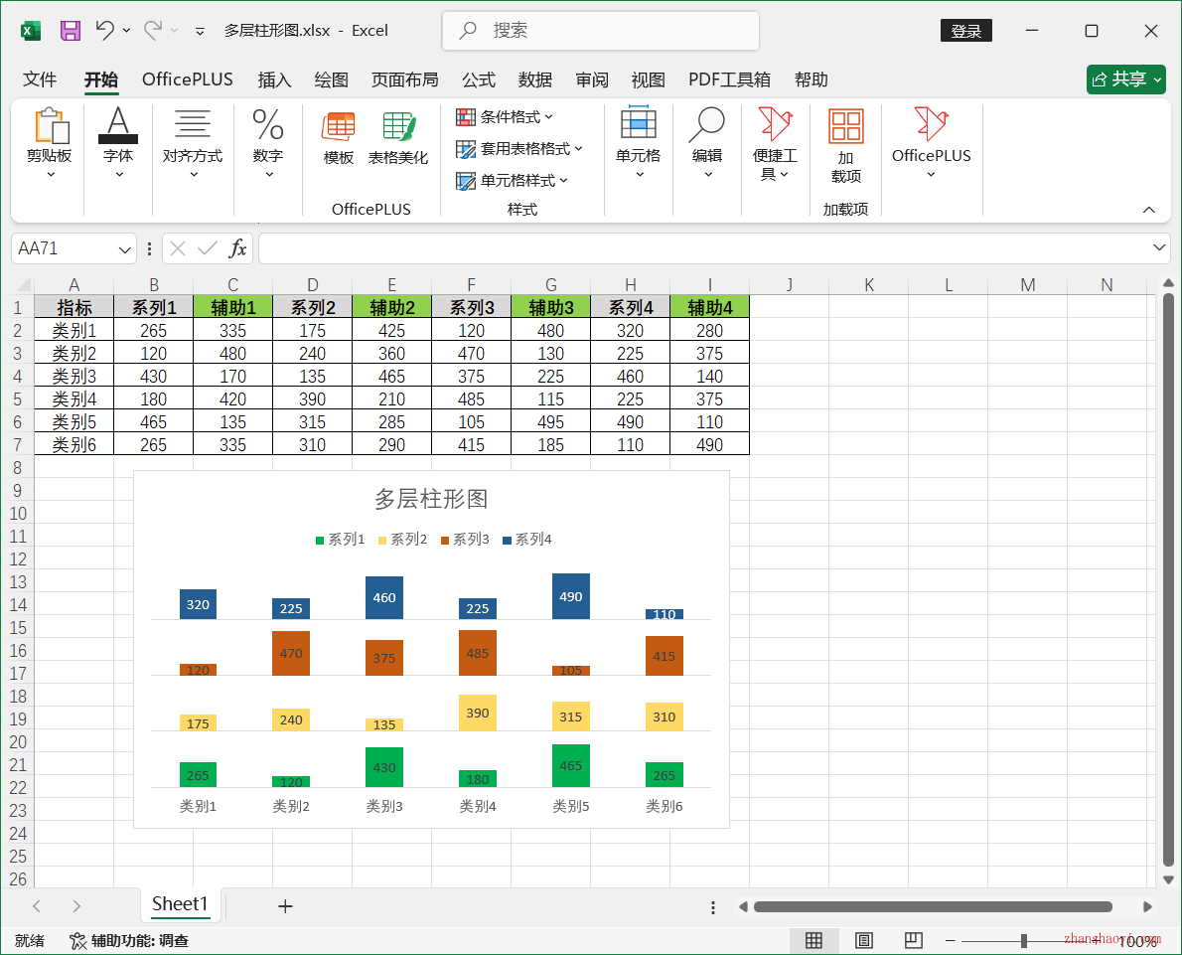Click the Redo arrow icon
The image size is (1182, 955).
tap(153, 30)
